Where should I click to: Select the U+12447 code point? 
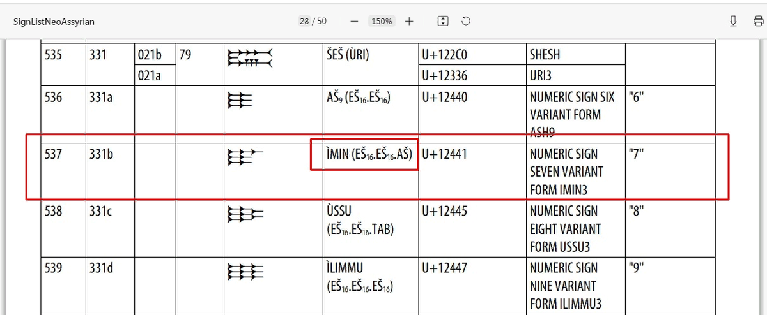(445, 268)
